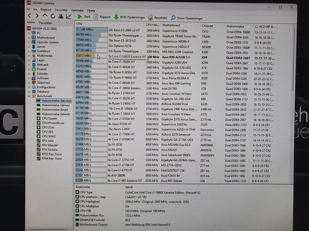Select Hukommelse (latent) benchmark
Viewport: 309px width, 231px height.
tap(53, 114)
